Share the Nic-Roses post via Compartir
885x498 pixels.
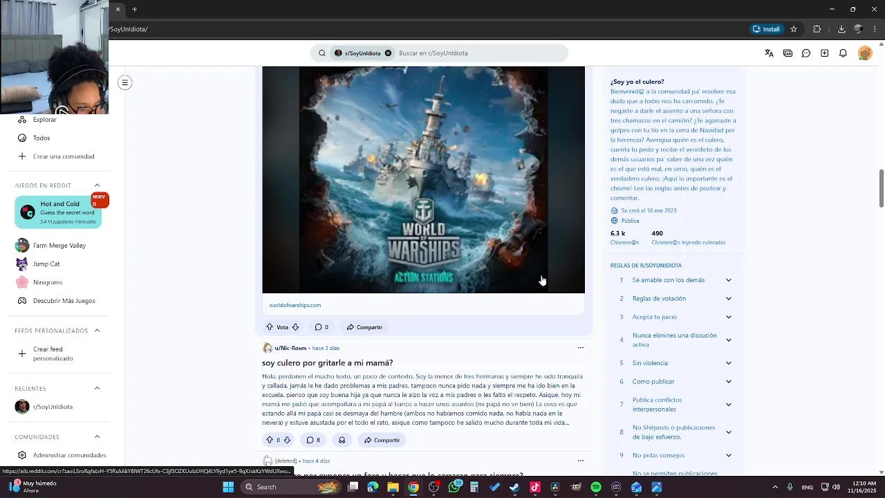[382, 440]
